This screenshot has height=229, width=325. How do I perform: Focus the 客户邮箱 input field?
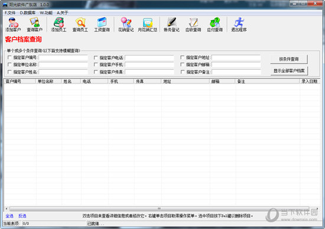(x=236, y=64)
